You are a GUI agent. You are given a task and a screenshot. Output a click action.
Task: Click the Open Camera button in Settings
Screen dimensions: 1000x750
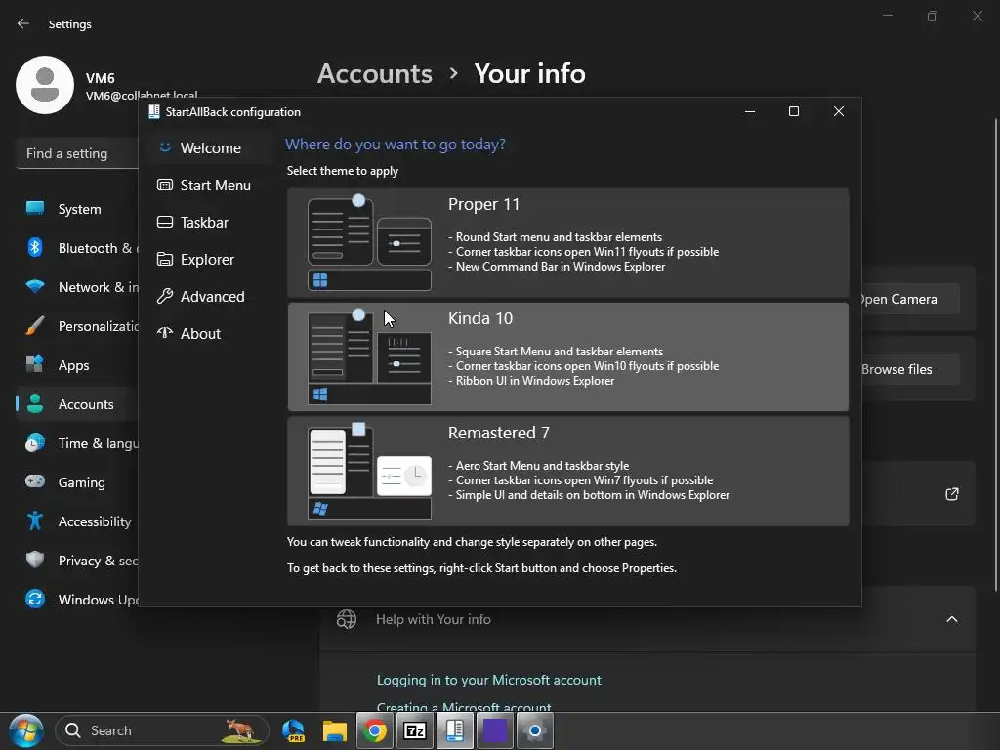pyautogui.click(x=909, y=299)
